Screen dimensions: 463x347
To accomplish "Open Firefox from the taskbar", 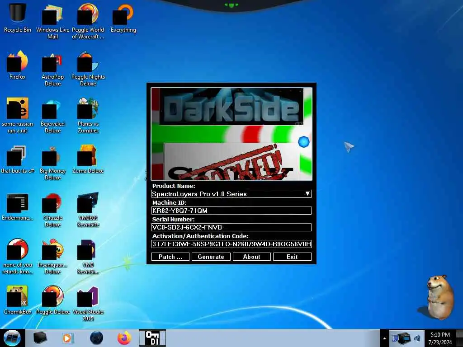I will point(125,338).
